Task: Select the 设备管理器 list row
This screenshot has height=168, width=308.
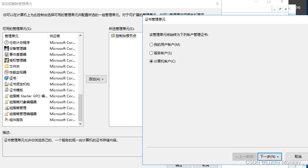Action: (x=41, y=48)
